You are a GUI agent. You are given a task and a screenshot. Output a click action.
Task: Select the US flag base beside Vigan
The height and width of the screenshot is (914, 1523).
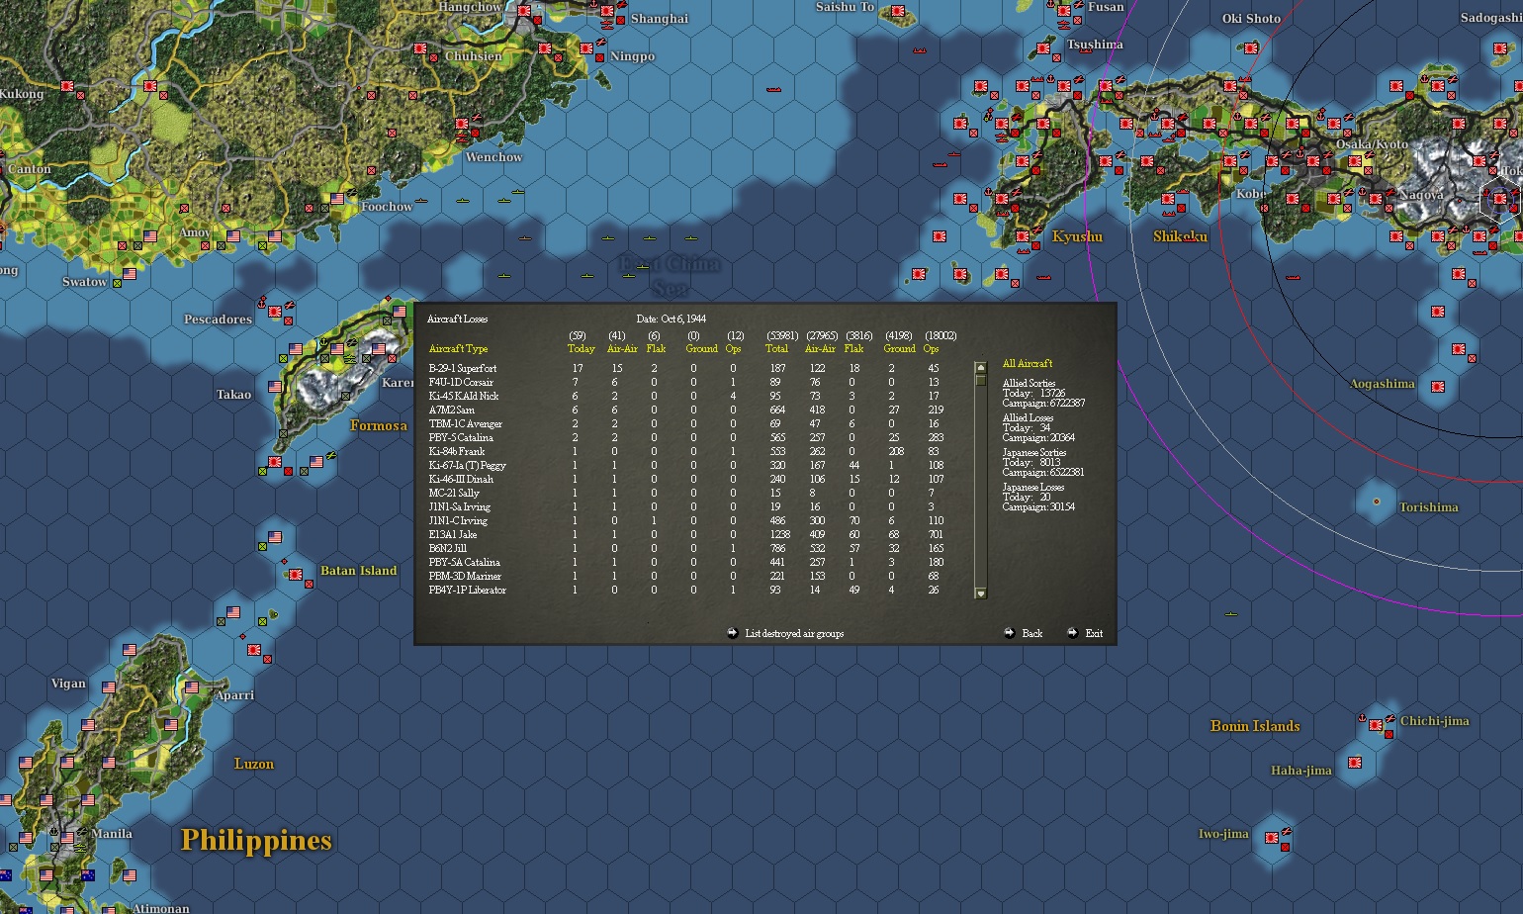[109, 686]
